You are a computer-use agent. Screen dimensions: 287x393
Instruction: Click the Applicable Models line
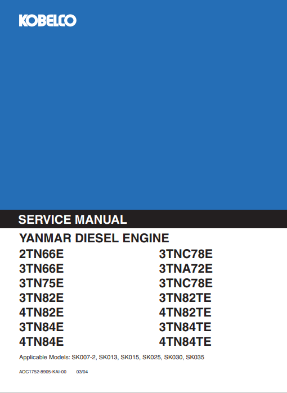click(x=111, y=357)
